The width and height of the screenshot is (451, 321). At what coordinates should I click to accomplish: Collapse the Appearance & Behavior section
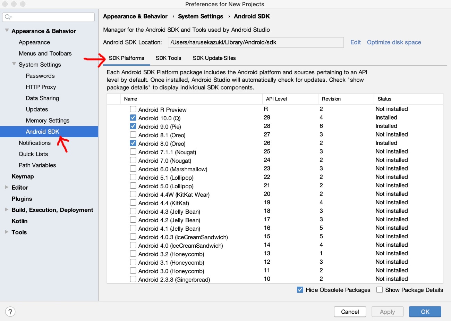(x=7, y=31)
